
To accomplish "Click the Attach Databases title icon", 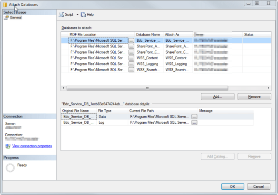I will 5,5.
